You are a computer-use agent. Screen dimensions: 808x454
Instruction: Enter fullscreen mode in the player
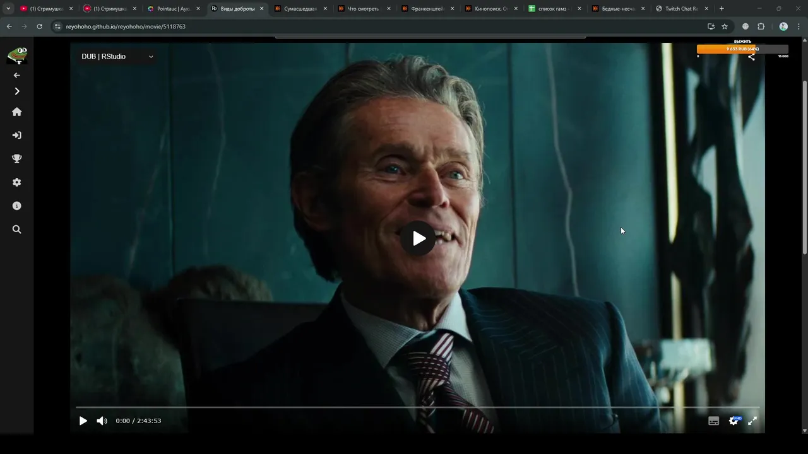[x=752, y=421]
